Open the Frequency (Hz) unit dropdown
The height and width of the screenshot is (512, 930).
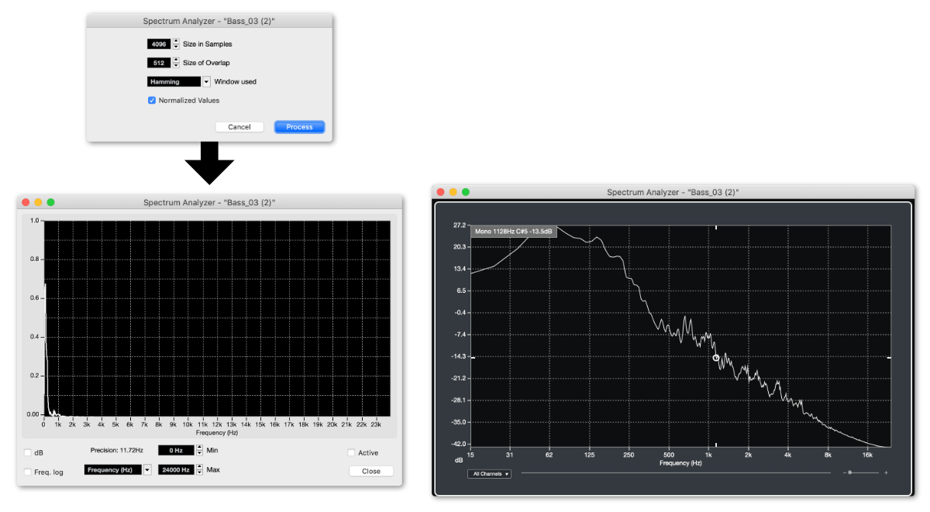(x=147, y=469)
